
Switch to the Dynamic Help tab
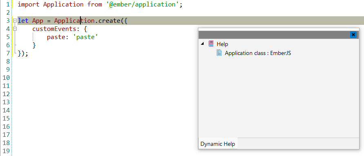pyautogui.click(x=218, y=144)
